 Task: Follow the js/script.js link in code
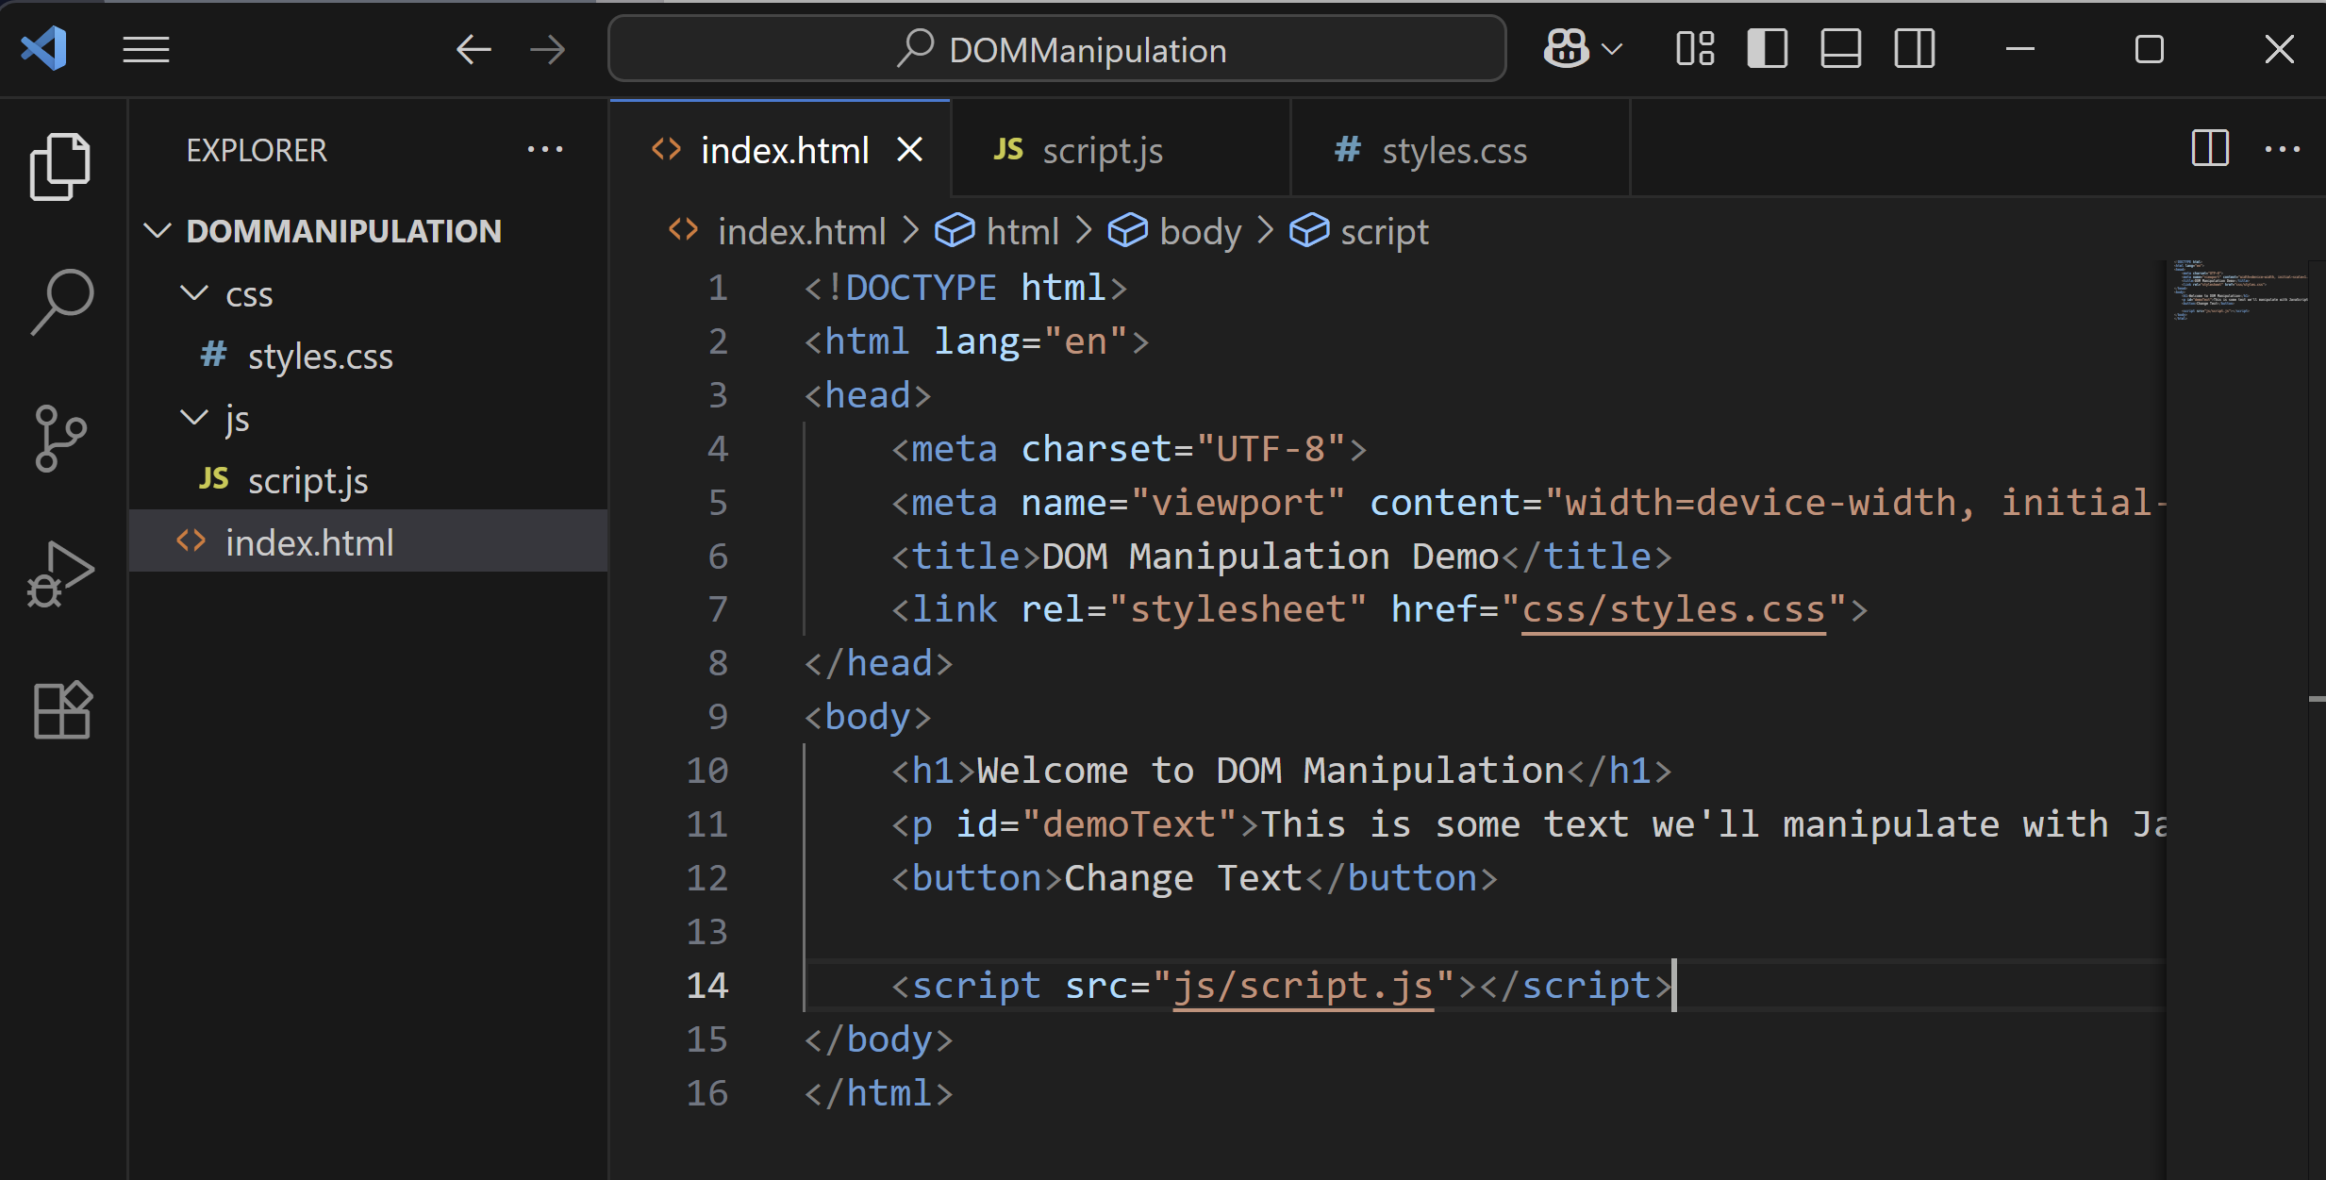[x=1302, y=985]
